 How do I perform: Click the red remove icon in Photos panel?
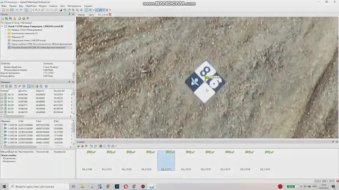[83, 146]
